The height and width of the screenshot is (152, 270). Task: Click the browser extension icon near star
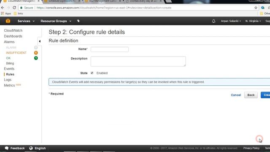pyautogui.click(x=263, y=8)
